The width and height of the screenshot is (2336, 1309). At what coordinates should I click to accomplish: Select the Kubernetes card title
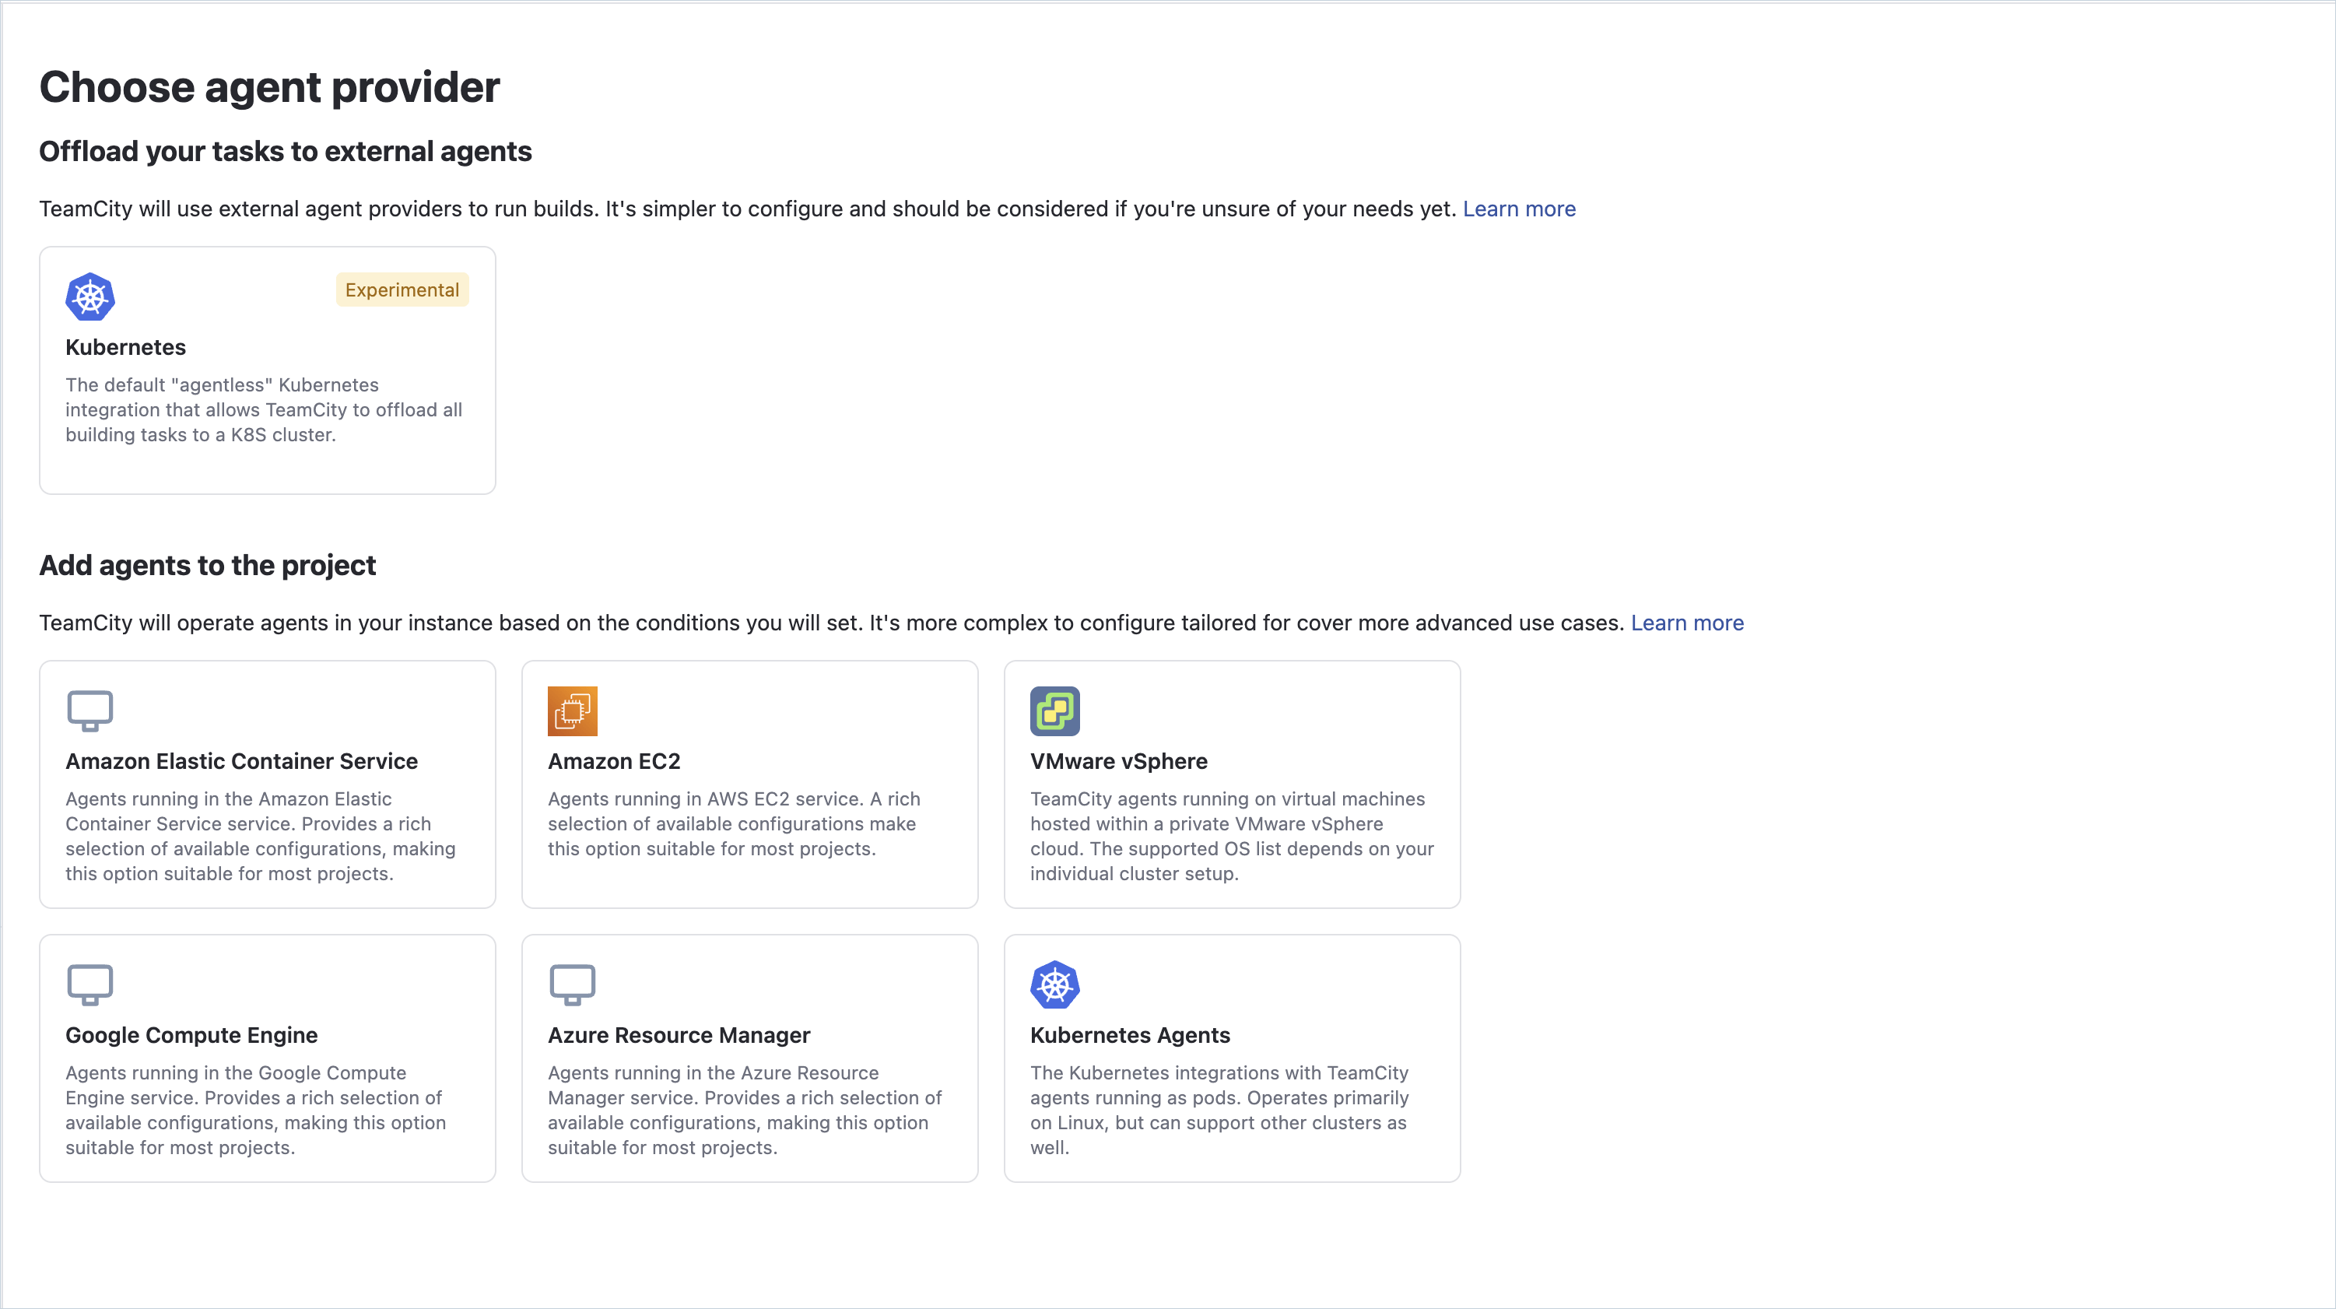pyautogui.click(x=125, y=347)
